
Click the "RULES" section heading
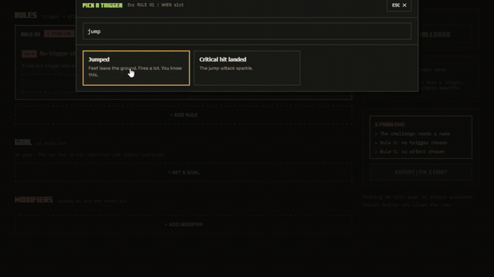pos(26,15)
